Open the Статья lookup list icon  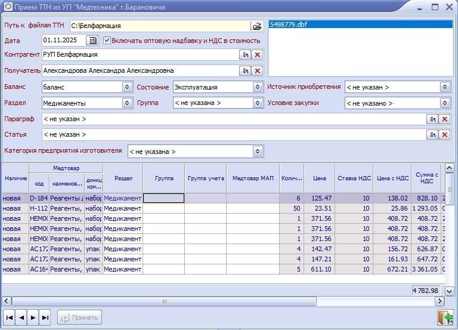[x=432, y=135]
